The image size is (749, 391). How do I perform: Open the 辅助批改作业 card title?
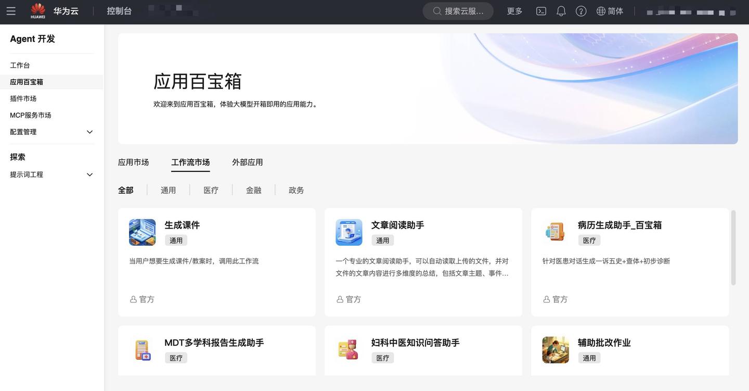pyautogui.click(x=604, y=343)
